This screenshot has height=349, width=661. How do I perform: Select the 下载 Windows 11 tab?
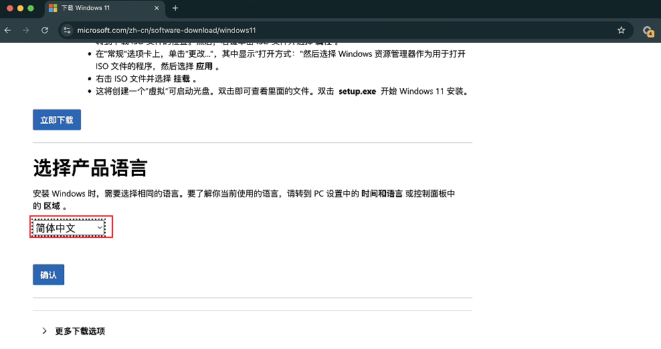[x=104, y=8]
